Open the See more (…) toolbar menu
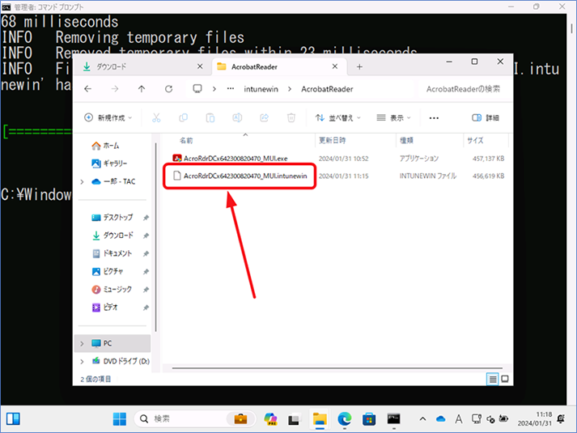Viewport: 577px width, 433px height. pos(434,118)
